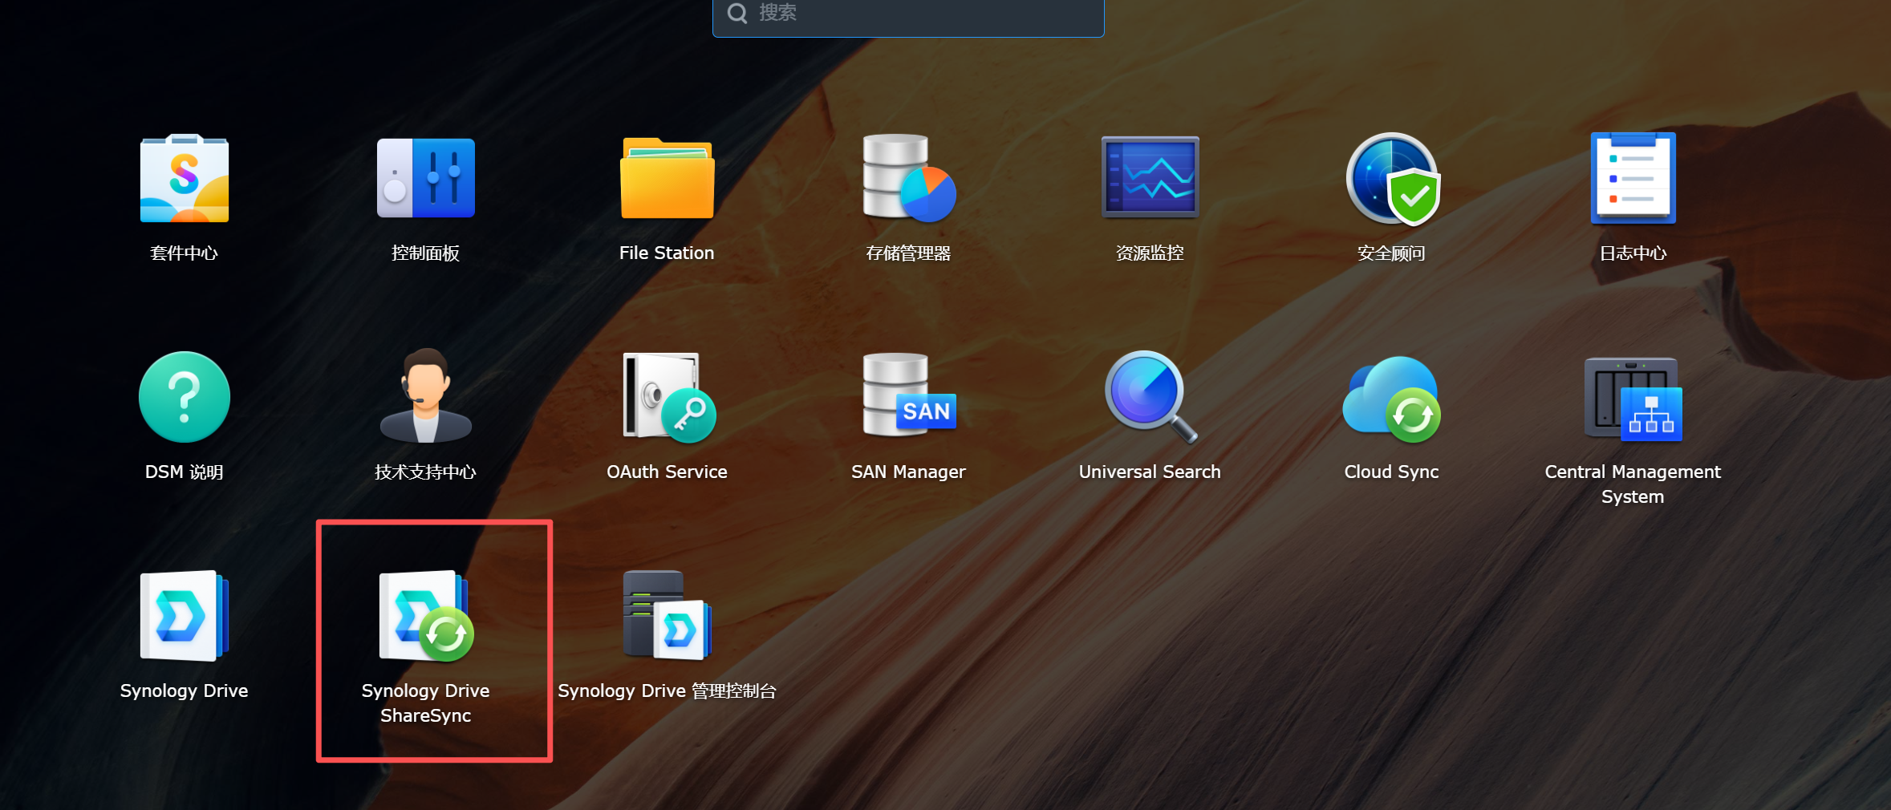Screen dimensions: 1891x810
Task: Launch SAN Manager
Action: [x=908, y=398]
